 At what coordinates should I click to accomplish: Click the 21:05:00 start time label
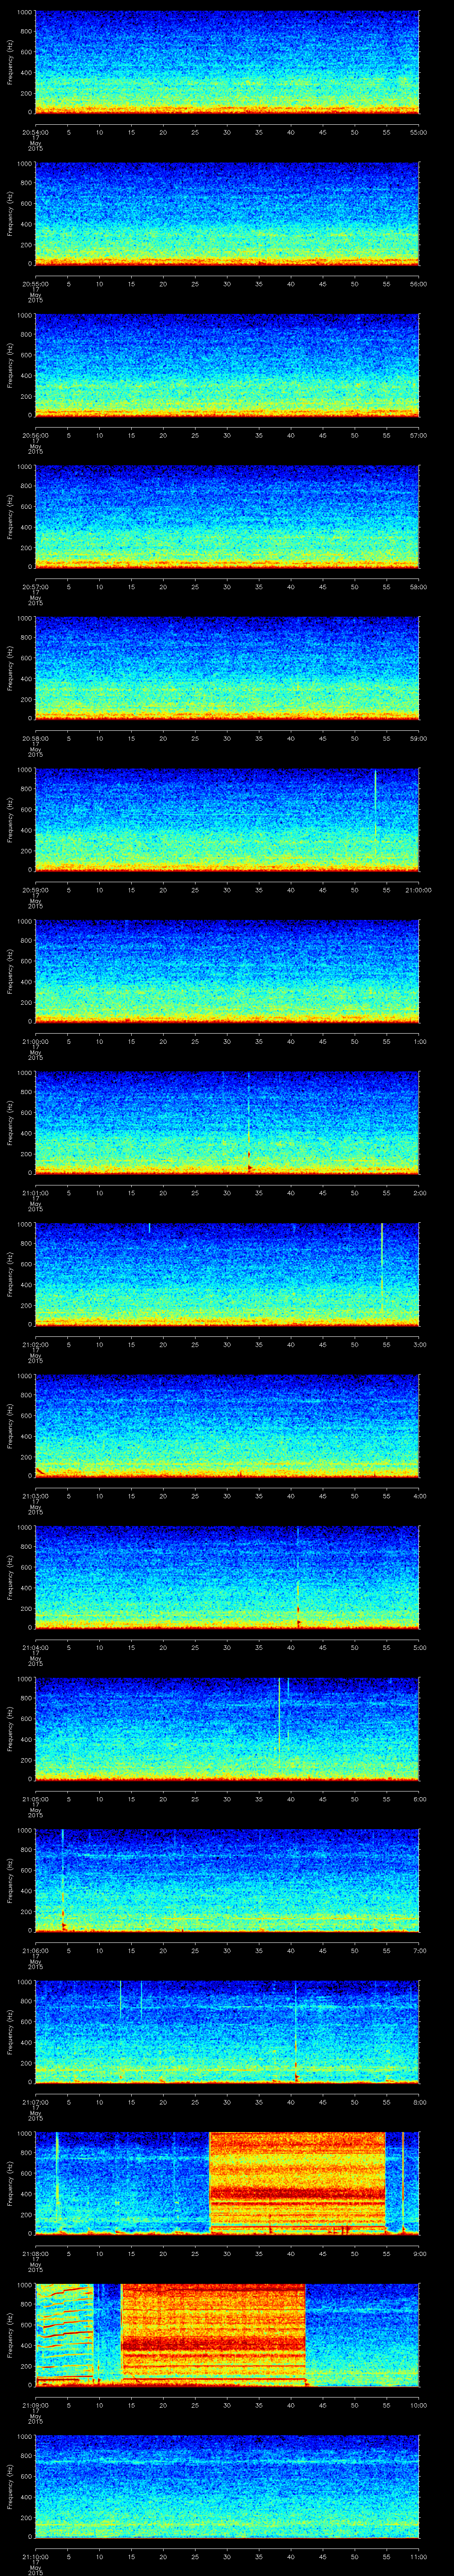(35, 1799)
